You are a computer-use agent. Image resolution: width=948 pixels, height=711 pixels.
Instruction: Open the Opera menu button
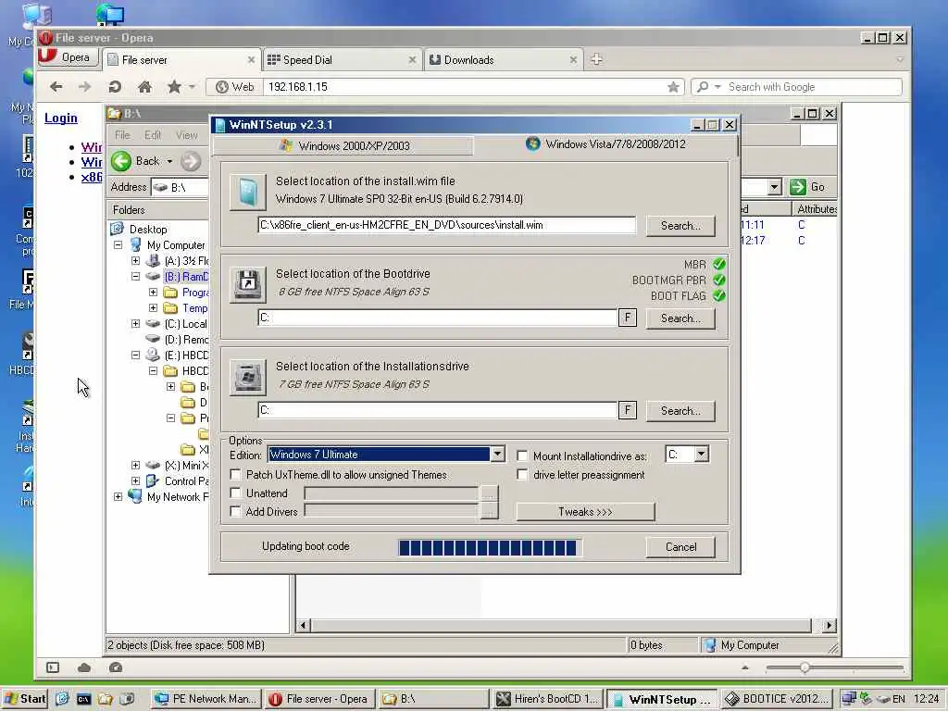[x=68, y=57]
